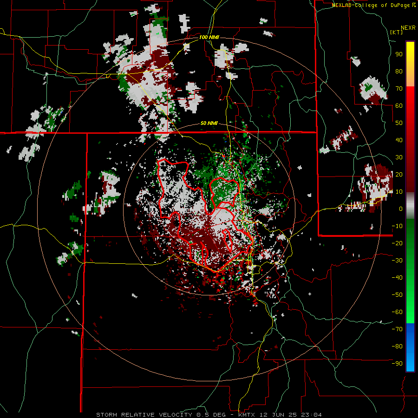Click the 50 value on velocity scale
This screenshot has height=418, width=418.
click(x=399, y=123)
